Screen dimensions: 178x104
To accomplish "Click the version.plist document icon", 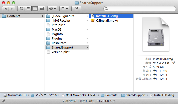I will pos(48,52).
